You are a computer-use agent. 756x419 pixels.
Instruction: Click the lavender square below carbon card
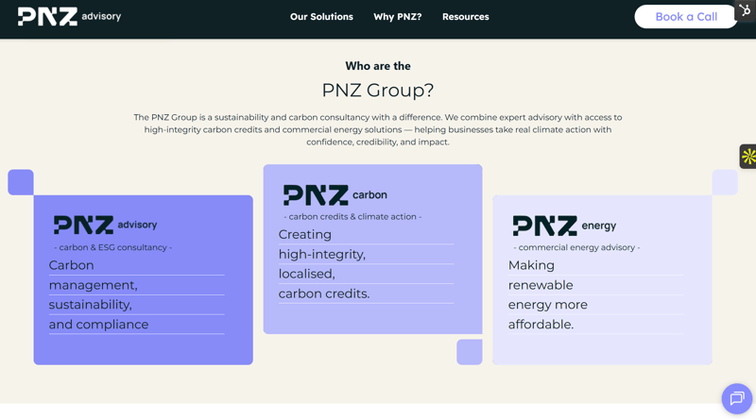(469, 352)
